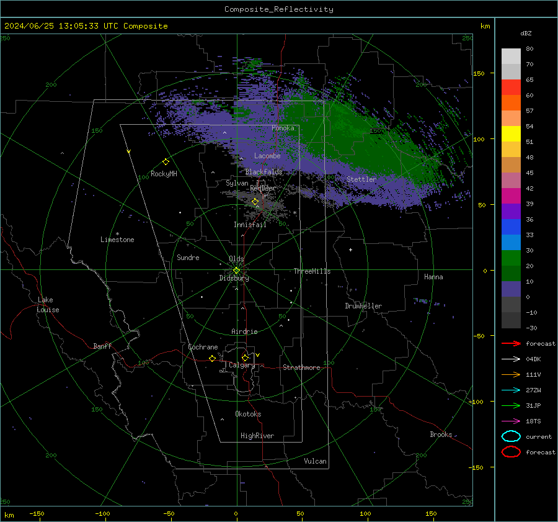Pick the green 30-20 dBZ swatch
The image size is (558, 522).
pyautogui.click(x=511, y=258)
